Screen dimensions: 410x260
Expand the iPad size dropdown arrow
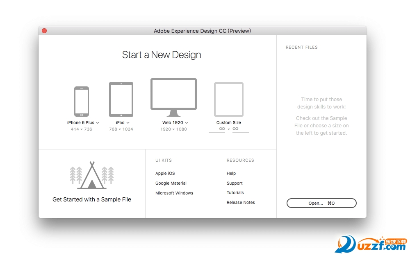[x=128, y=123]
